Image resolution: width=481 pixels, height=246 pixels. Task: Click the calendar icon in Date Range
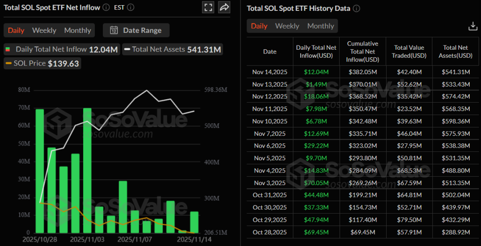(x=114, y=30)
